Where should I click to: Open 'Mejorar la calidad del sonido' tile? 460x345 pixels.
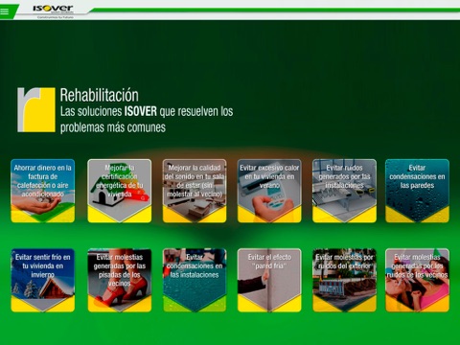[x=195, y=191]
